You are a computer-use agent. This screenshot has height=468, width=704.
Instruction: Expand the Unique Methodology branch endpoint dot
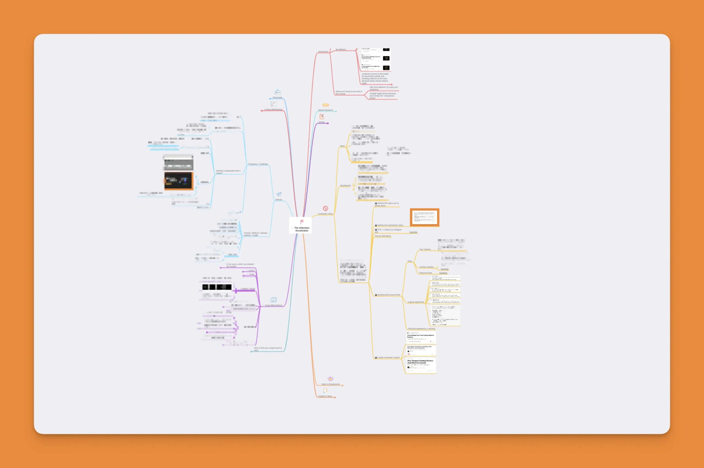(x=262, y=111)
